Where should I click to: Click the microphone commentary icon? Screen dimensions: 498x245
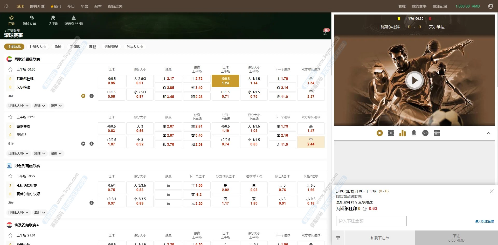coord(414,133)
